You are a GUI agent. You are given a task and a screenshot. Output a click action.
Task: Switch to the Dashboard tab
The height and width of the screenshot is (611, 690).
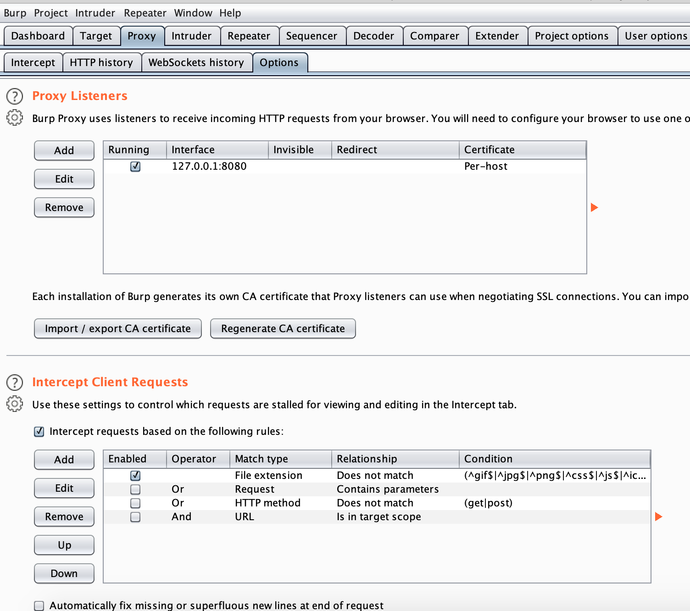tap(38, 36)
